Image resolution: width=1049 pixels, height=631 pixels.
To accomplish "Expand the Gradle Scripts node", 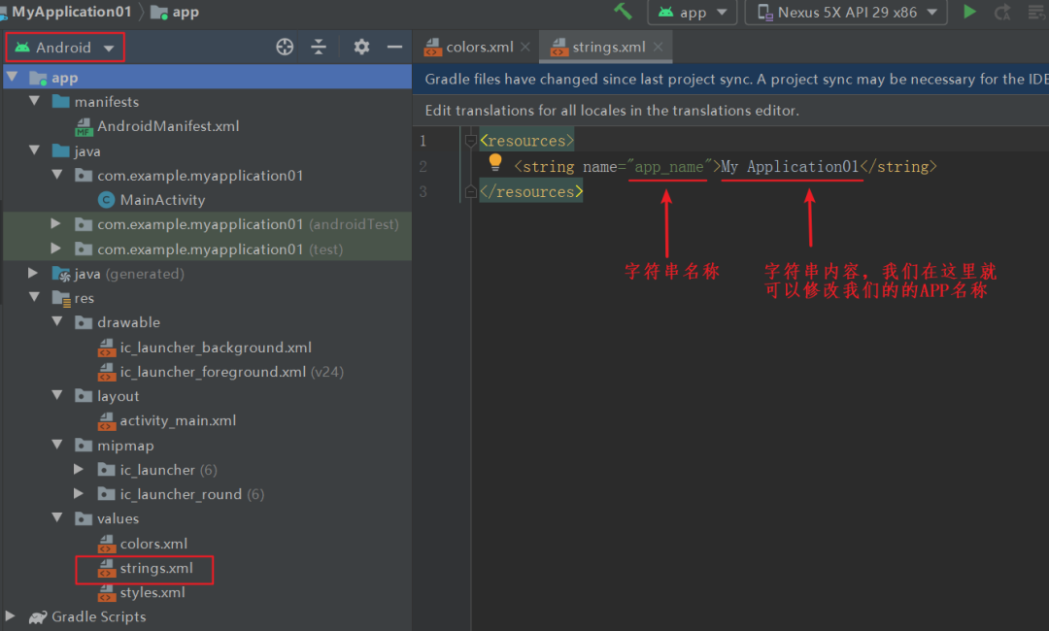I will click(x=10, y=615).
